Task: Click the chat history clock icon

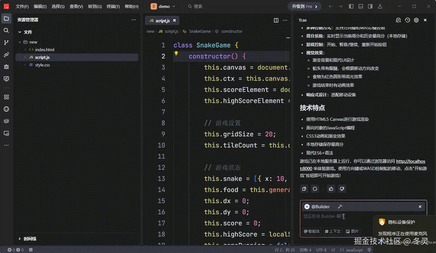Action: [407, 20]
